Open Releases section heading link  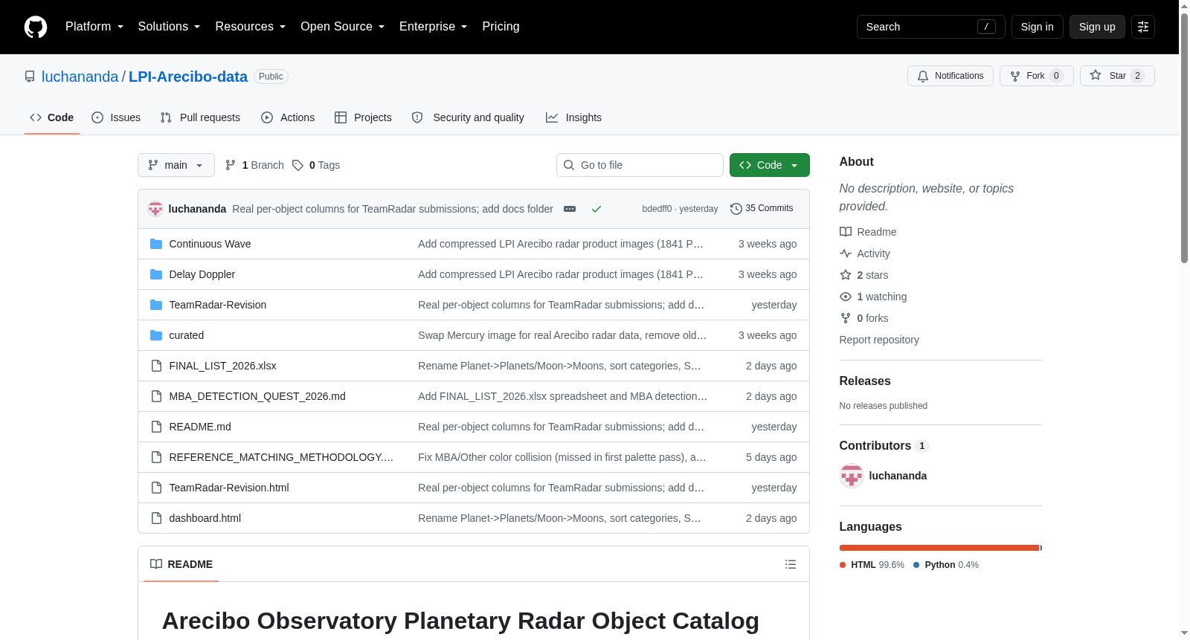(865, 381)
